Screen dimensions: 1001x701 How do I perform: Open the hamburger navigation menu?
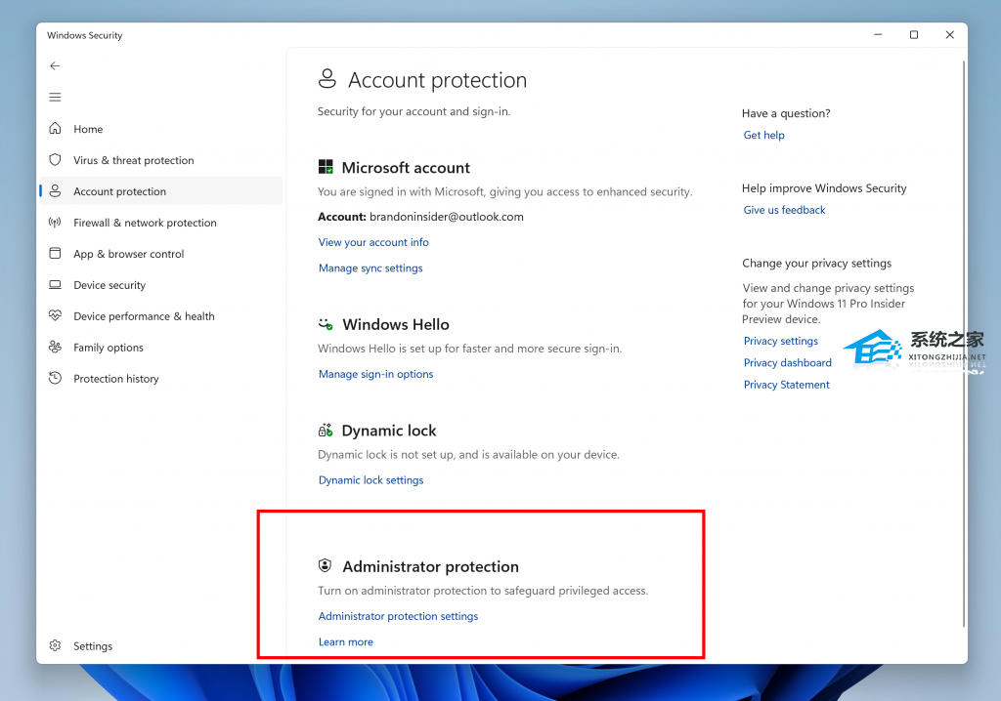point(55,98)
